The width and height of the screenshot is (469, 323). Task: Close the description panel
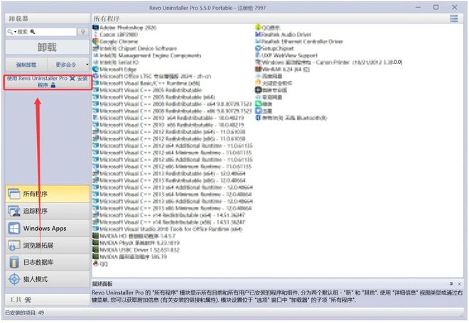pyautogui.click(x=459, y=283)
